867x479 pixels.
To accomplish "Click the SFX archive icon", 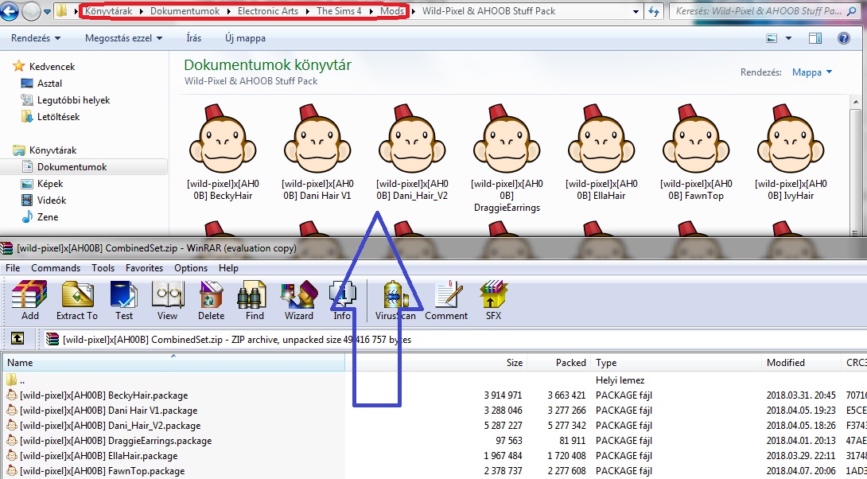I will click(493, 300).
